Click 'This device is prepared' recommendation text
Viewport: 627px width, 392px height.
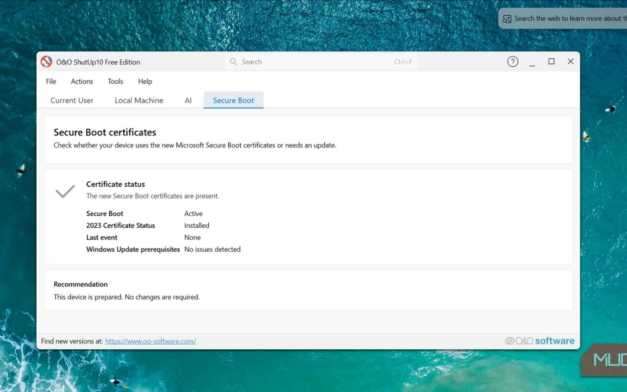tap(126, 297)
